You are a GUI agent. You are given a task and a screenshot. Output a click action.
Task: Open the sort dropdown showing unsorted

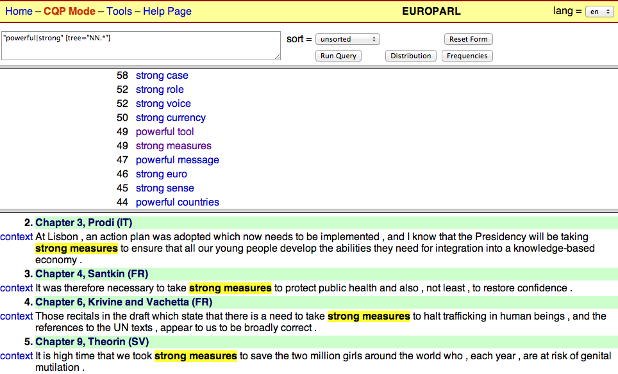(347, 39)
